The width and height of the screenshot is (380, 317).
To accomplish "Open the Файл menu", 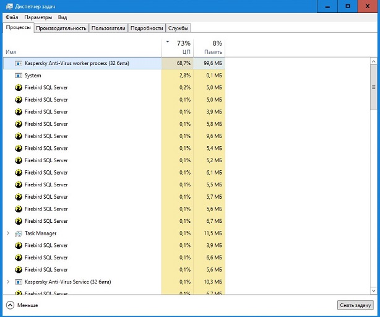I will [12, 18].
